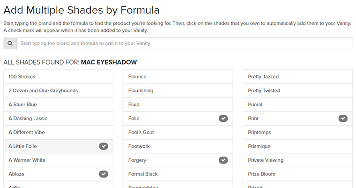The height and width of the screenshot is (188, 356).
Task: Focus the brand and formula search field
Action: point(185,44)
